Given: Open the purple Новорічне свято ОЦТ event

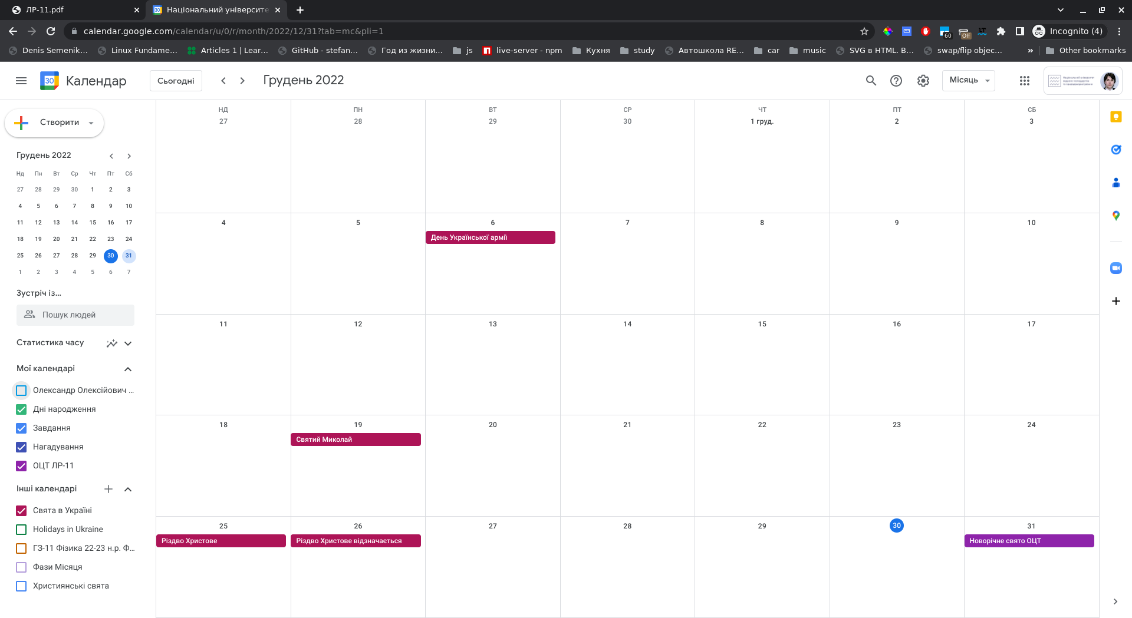Looking at the screenshot, I should (x=1029, y=541).
